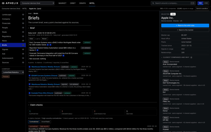Viewport: 211px width, 132px height.
Task: Open Company in the sidebar
Action: point(13,19)
